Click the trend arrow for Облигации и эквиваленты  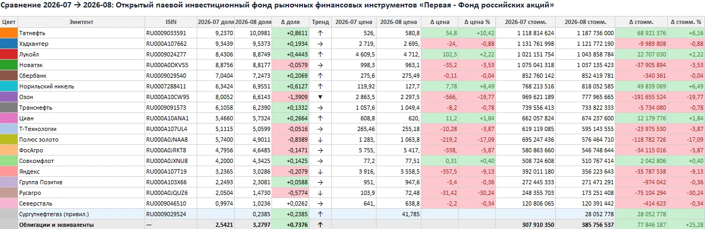[320, 224]
